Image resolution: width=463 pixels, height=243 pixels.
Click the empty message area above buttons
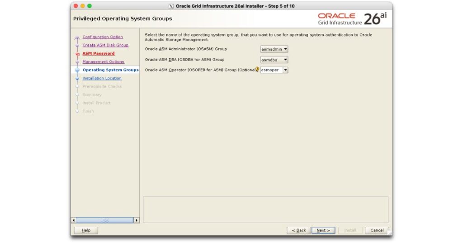tap(266, 210)
